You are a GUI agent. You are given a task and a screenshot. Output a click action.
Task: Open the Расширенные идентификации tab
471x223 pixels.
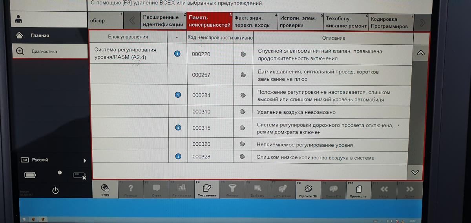pyautogui.click(x=163, y=21)
